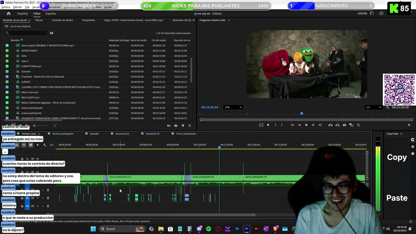Open the Button Editor plus icon
The image size is (416, 234).
click(409, 125)
